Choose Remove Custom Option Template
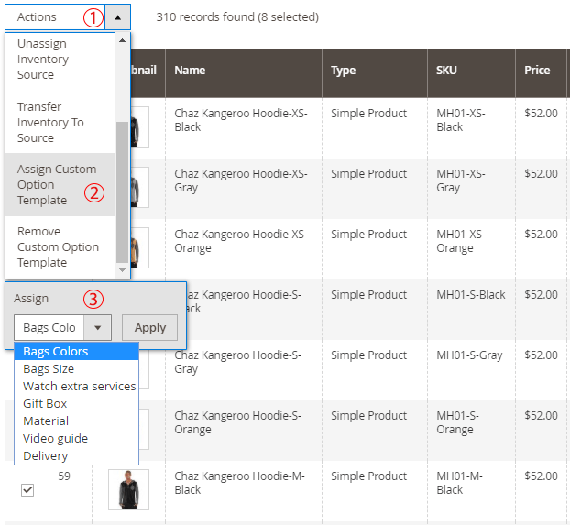Screen dimensions: 570x525 pos(58,246)
